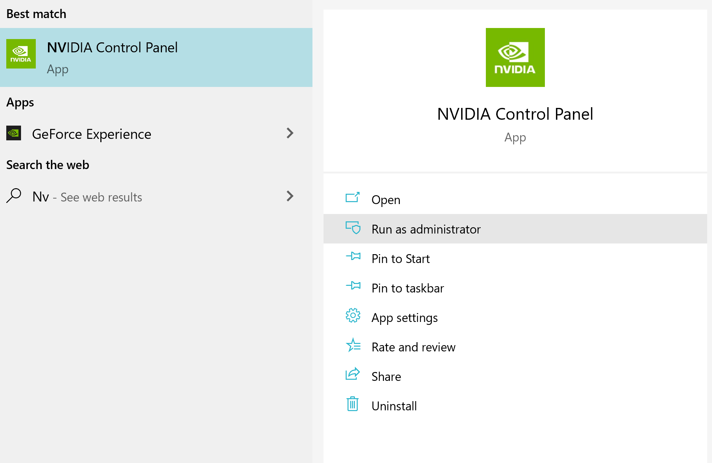Click the magnifier icon beside Nv web results

tap(14, 196)
